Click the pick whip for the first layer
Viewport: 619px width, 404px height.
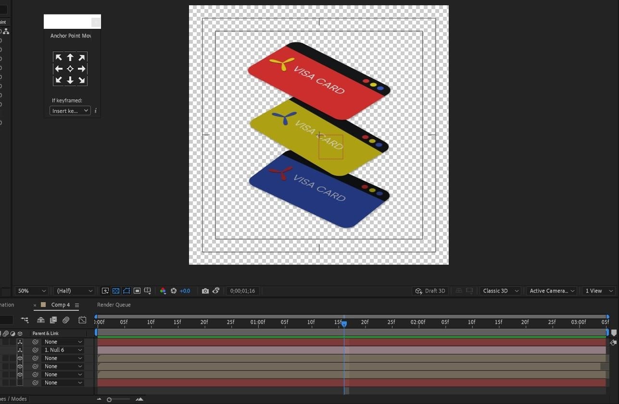(35, 342)
